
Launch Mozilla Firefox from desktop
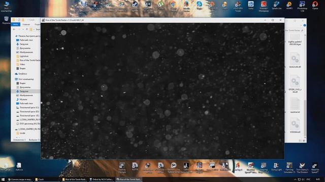pos(186,6)
